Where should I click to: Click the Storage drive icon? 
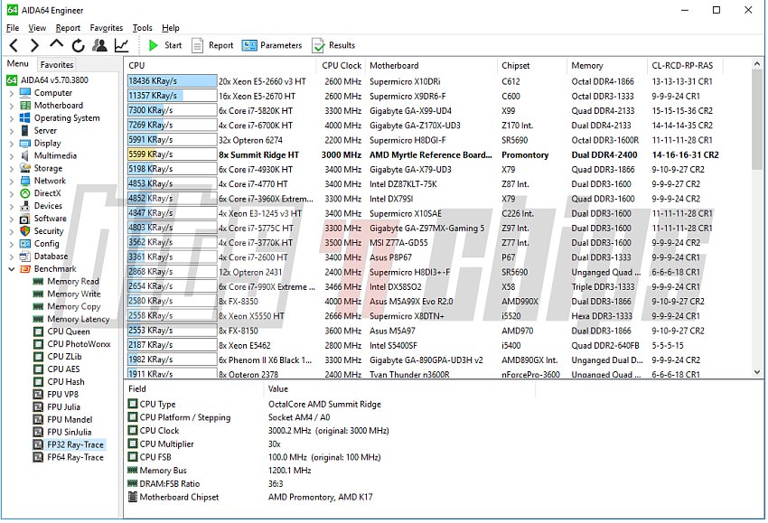pos(25,168)
